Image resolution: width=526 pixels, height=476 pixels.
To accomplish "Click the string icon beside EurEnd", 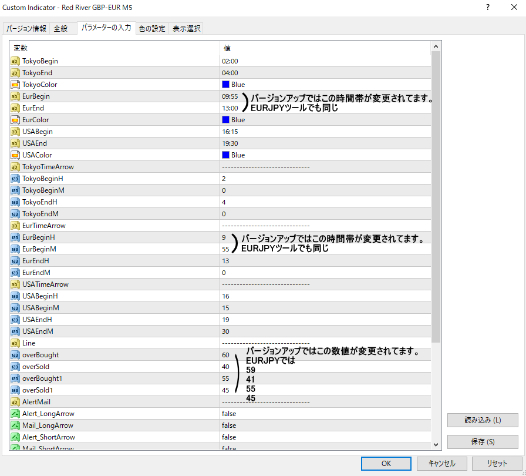I will coord(15,108).
